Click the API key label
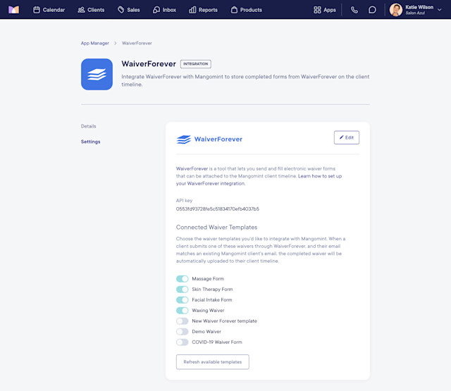The width and height of the screenshot is (451, 391). pyautogui.click(x=184, y=200)
